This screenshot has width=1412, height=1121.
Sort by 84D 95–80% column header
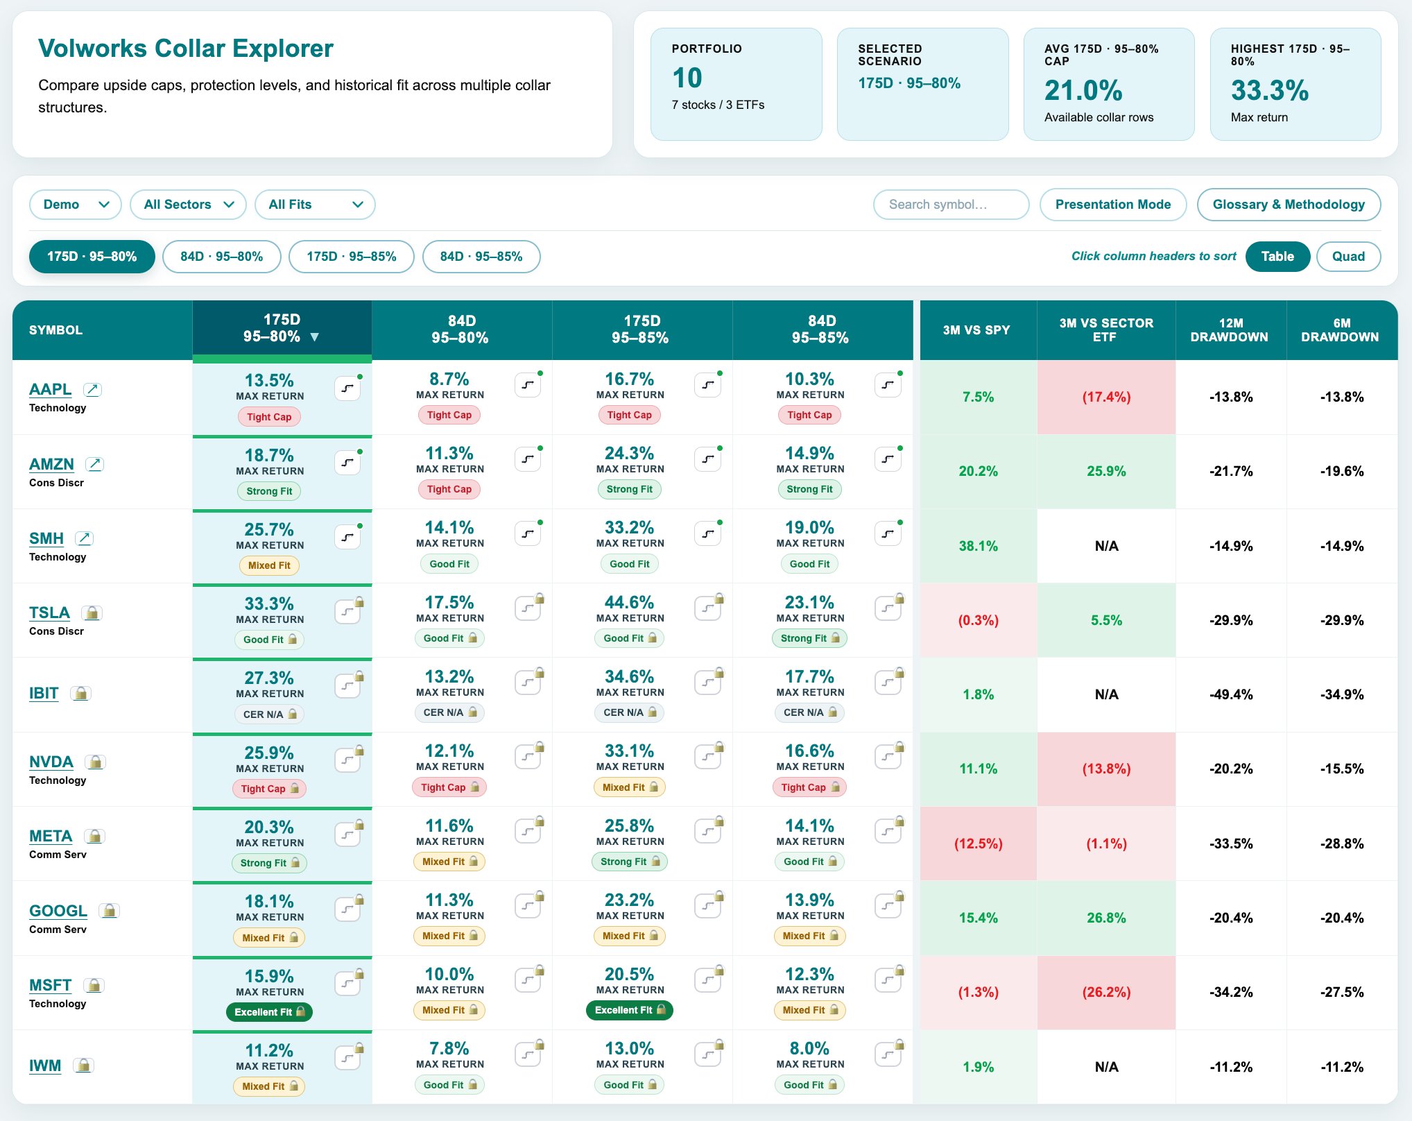pyautogui.click(x=462, y=330)
